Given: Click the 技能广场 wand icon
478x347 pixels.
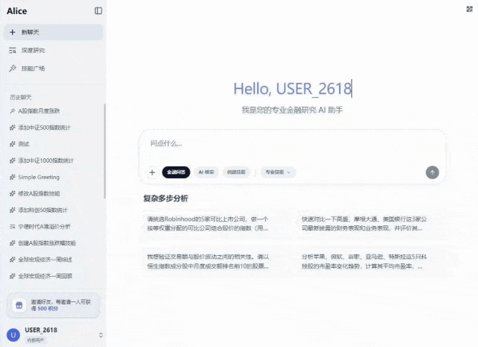Looking at the screenshot, I should tap(13, 68).
